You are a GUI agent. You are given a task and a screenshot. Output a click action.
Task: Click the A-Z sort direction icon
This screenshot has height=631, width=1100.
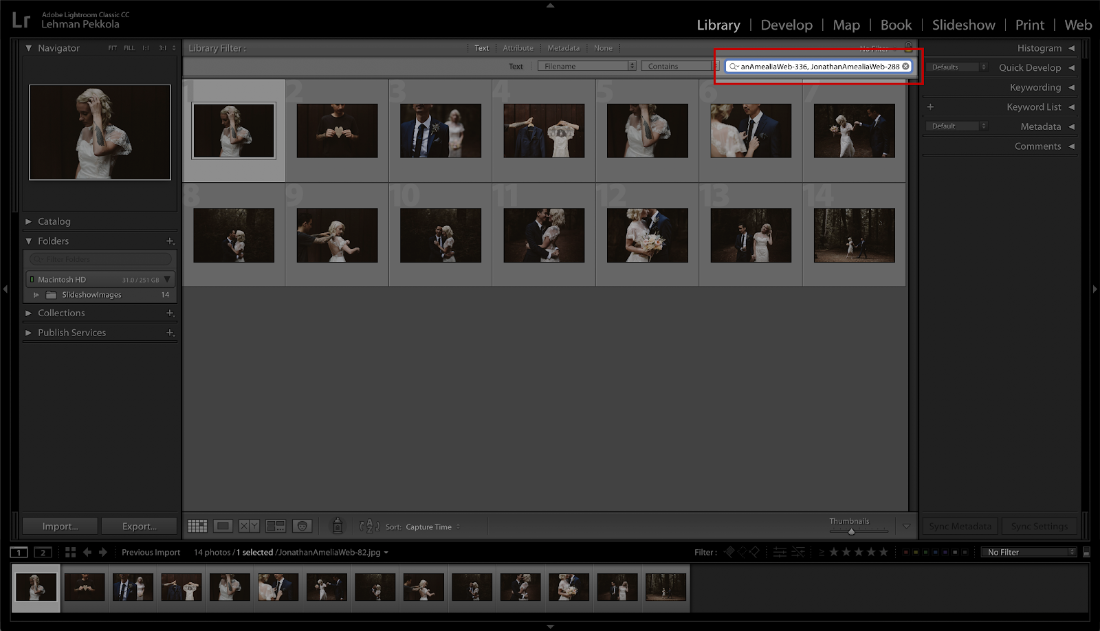pyautogui.click(x=369, y=527)
